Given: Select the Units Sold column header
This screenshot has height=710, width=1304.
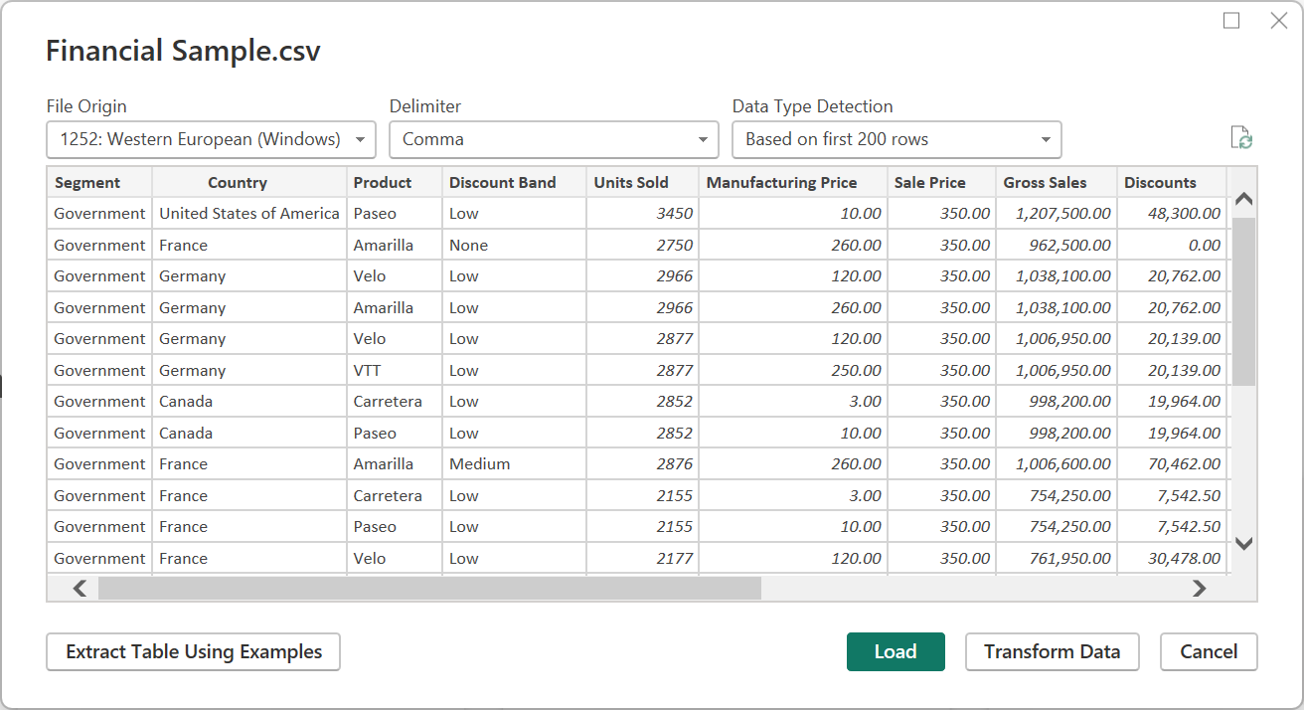Looking at the screenshot, I should 642,183.
